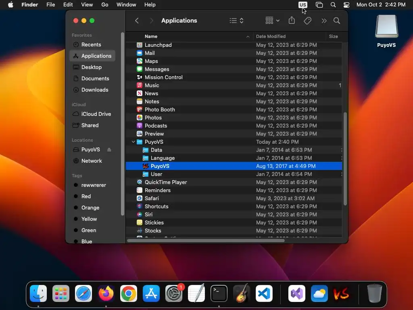This screenshot has height=310, width=413.
Task: Click the Share toolbar icon
Action: pos(292,21)
